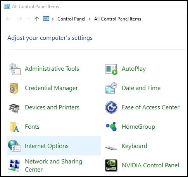Viewport: 188px width, 177px height.
Task: Open the Administrative Tools icon
Action: [x=15, y=69]
